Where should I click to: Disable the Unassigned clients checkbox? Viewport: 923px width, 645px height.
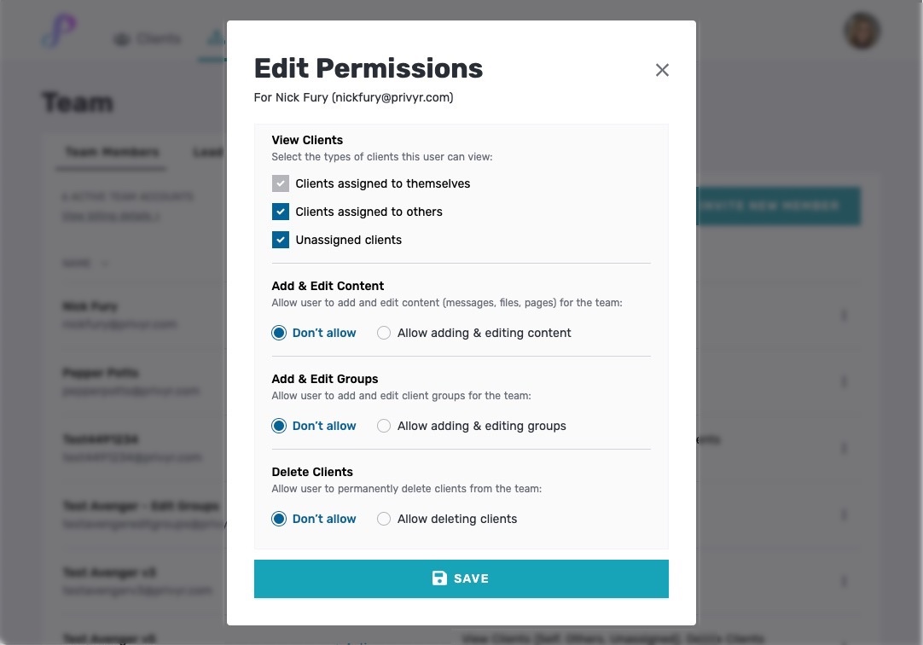coord(281,240)
